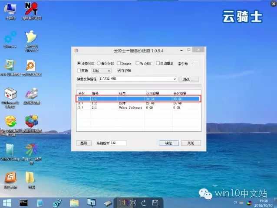The image size is (277, 208).
Task: Click the save floppy icon in viewer toolbar
Action: pyautogui.click(x=155, y=203)
